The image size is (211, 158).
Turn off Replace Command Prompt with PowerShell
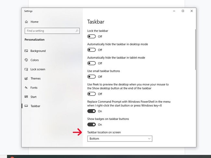[x=92, y=111]
